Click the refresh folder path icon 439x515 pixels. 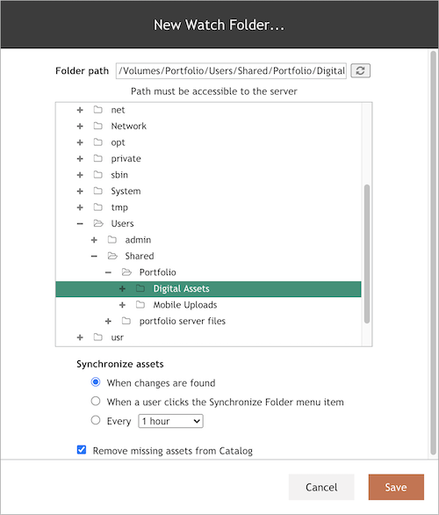pos(360,70)
